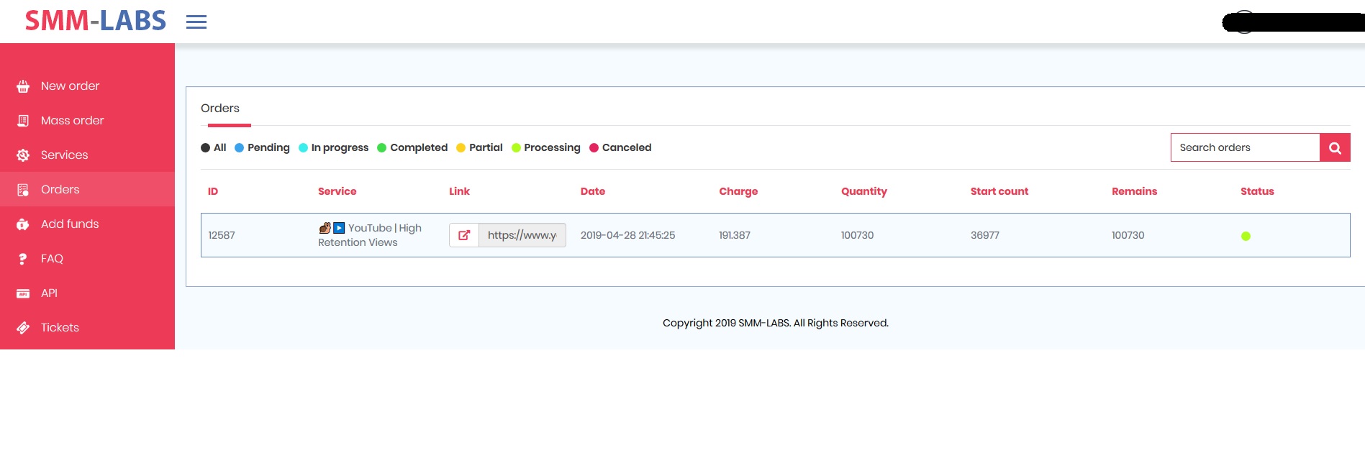Click the Start count column header
The width and height of the screenshot is (1365, 458).
click(x=999, y=191)
